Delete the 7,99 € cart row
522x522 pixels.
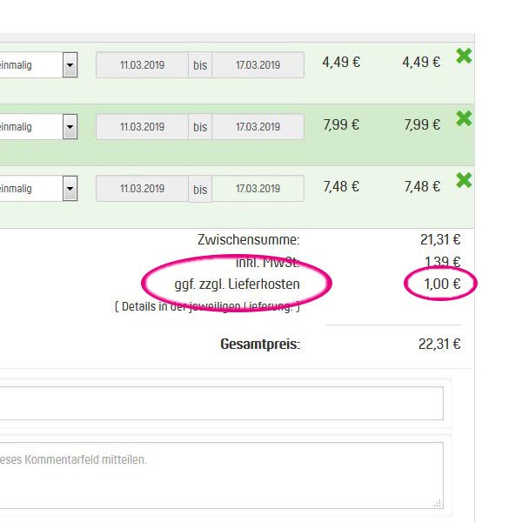(464, 118)
